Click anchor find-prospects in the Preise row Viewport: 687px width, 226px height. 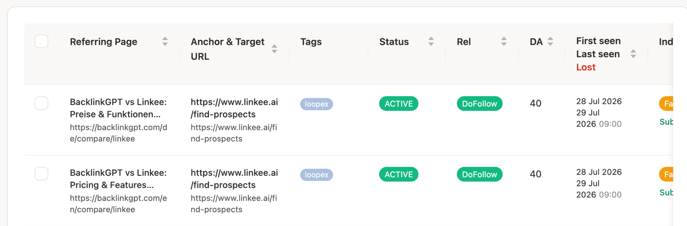[234, 108]
